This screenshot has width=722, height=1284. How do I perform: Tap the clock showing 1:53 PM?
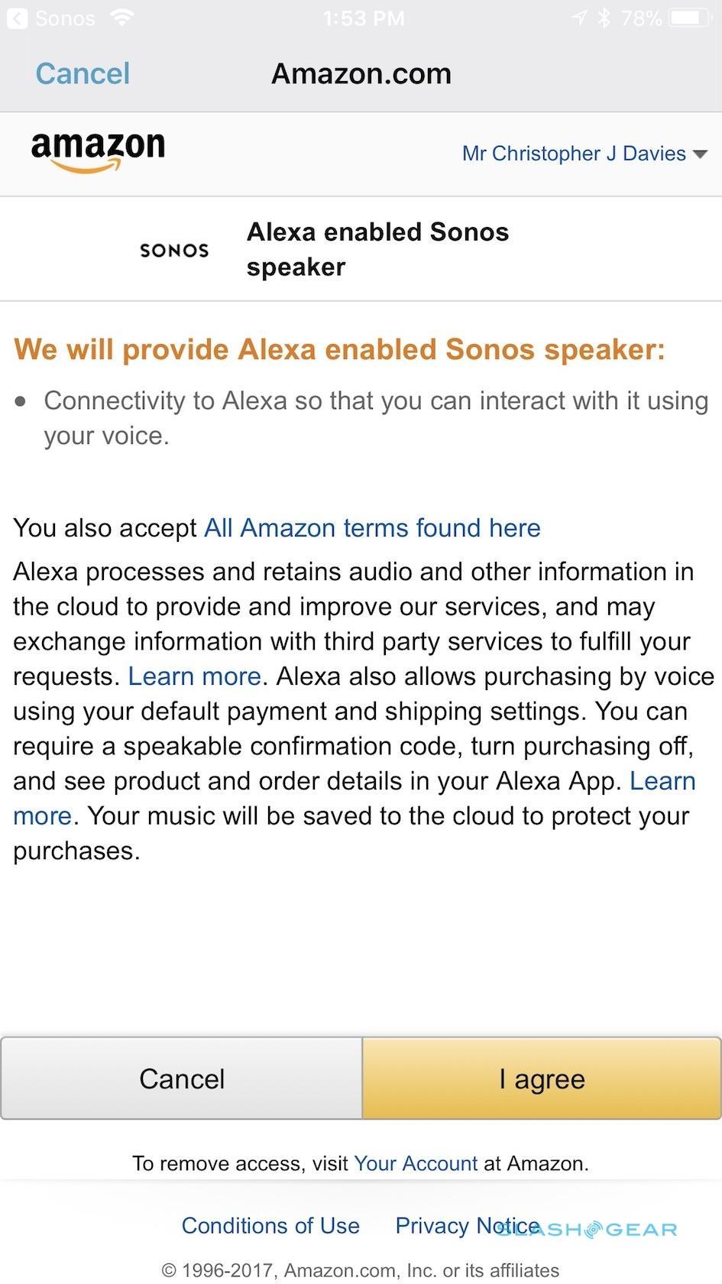364,18
